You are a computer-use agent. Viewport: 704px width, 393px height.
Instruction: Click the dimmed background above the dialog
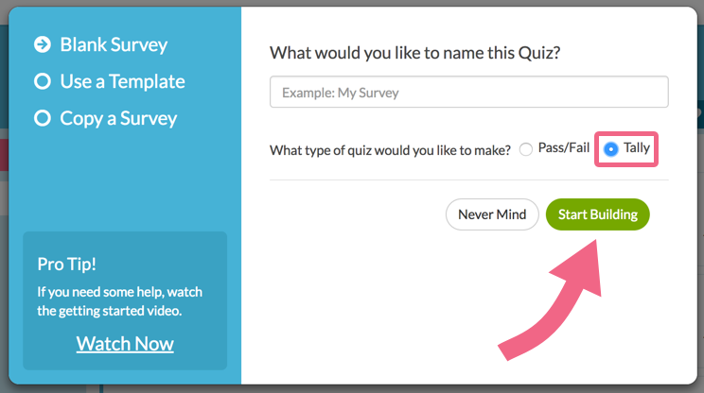pos(352,3)
